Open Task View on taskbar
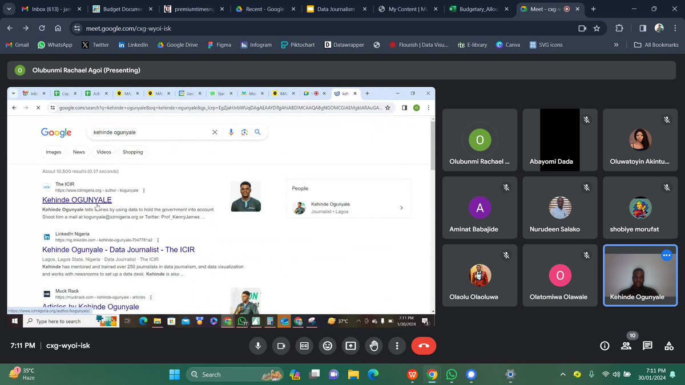Viewport: 685px width, 385px height. point(314,374)
